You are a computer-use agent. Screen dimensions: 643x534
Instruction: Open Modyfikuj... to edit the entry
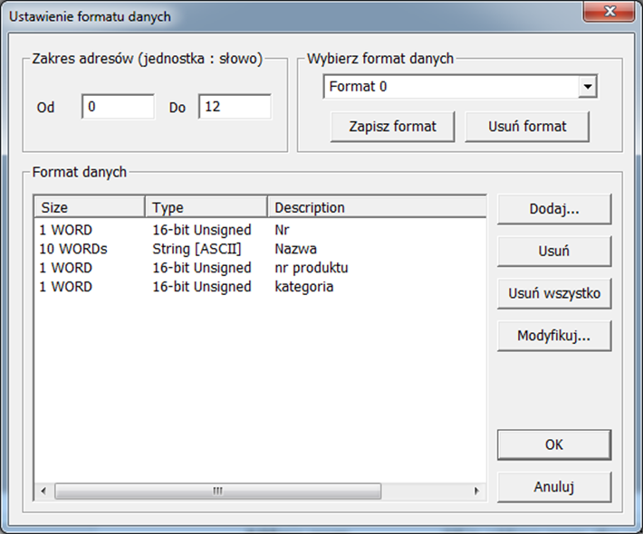click(x=554, y=336)
